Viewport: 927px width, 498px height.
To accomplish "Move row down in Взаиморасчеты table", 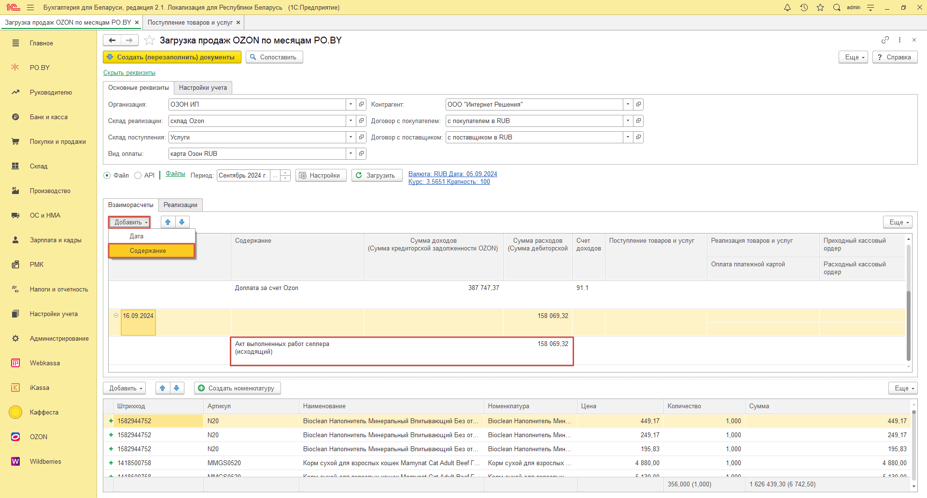I will point(182,222).
